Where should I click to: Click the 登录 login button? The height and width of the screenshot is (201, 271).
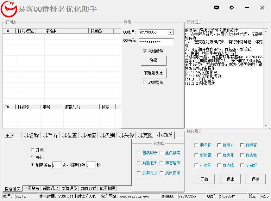[x=154, y=61]
